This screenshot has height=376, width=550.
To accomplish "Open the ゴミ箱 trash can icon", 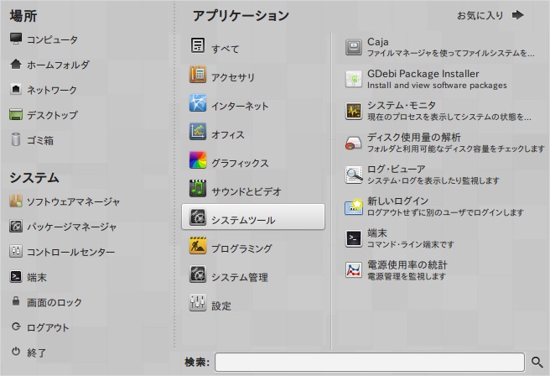I will click(16, 139).
